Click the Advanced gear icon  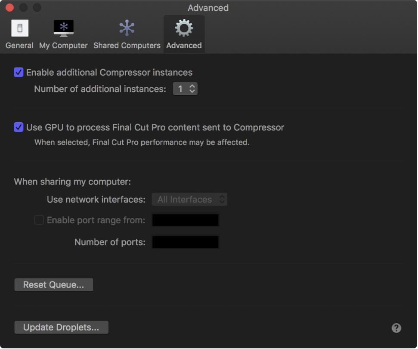pyautogui.click(x=184, y=28)
